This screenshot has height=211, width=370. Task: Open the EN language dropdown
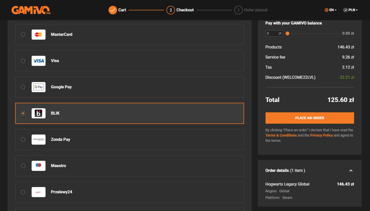click(331, 10)
